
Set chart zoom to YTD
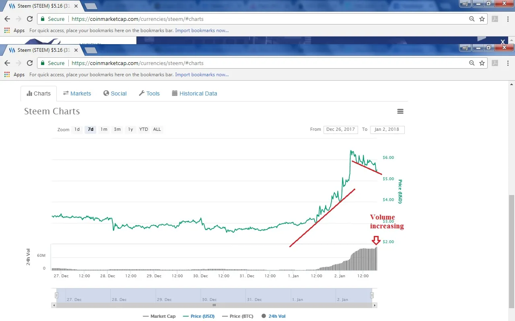[144, 129]
